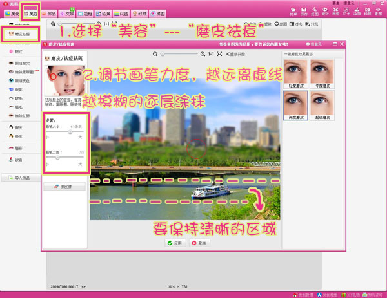Click the 裁剪 (crop) scissors icon
This screenshot has width=387, height=298.
coord(335,12)
